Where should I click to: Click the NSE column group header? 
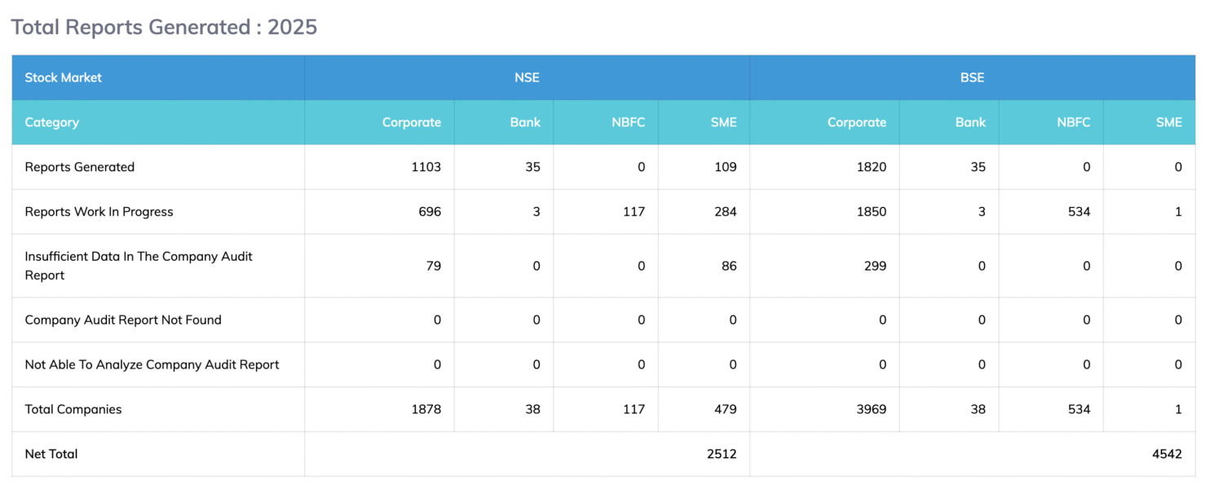point(527,77)
